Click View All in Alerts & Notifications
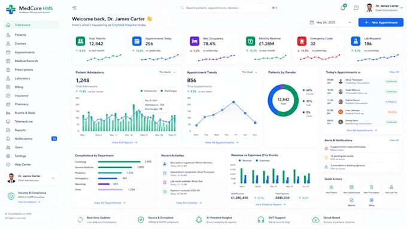 (394, 141)
